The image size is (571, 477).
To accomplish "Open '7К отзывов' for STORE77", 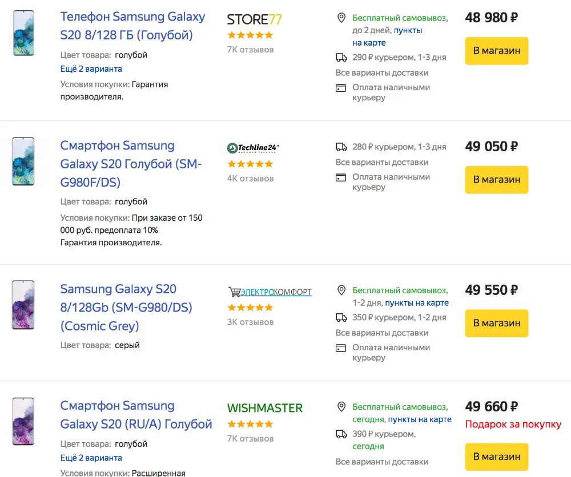I will coord(250,50).
